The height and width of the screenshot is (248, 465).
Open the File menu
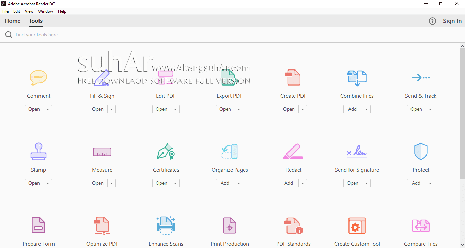click(5, 11)
